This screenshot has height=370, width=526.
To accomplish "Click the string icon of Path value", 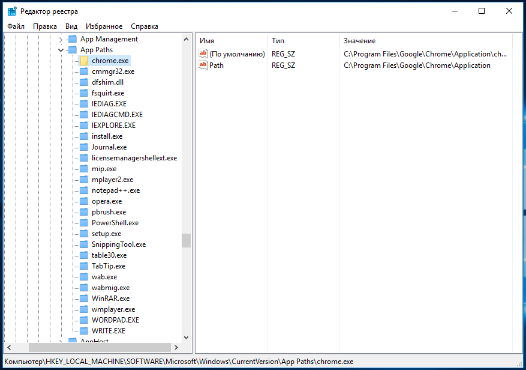I will click(x=203, y=65).
